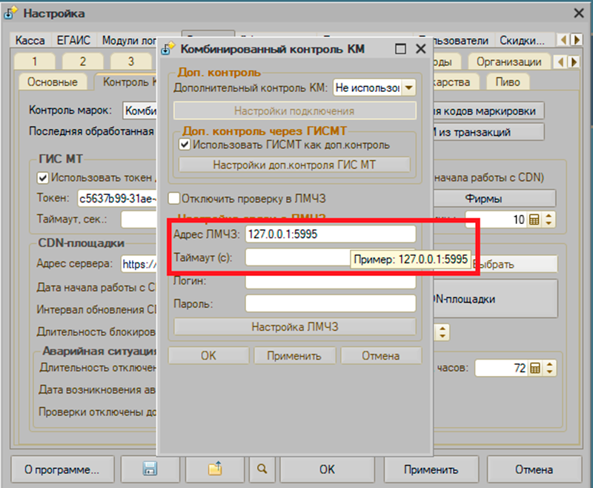Switch to the ЕГАИС tab
The width and height of the screenshot is (593, 488).
coord(73,40)
